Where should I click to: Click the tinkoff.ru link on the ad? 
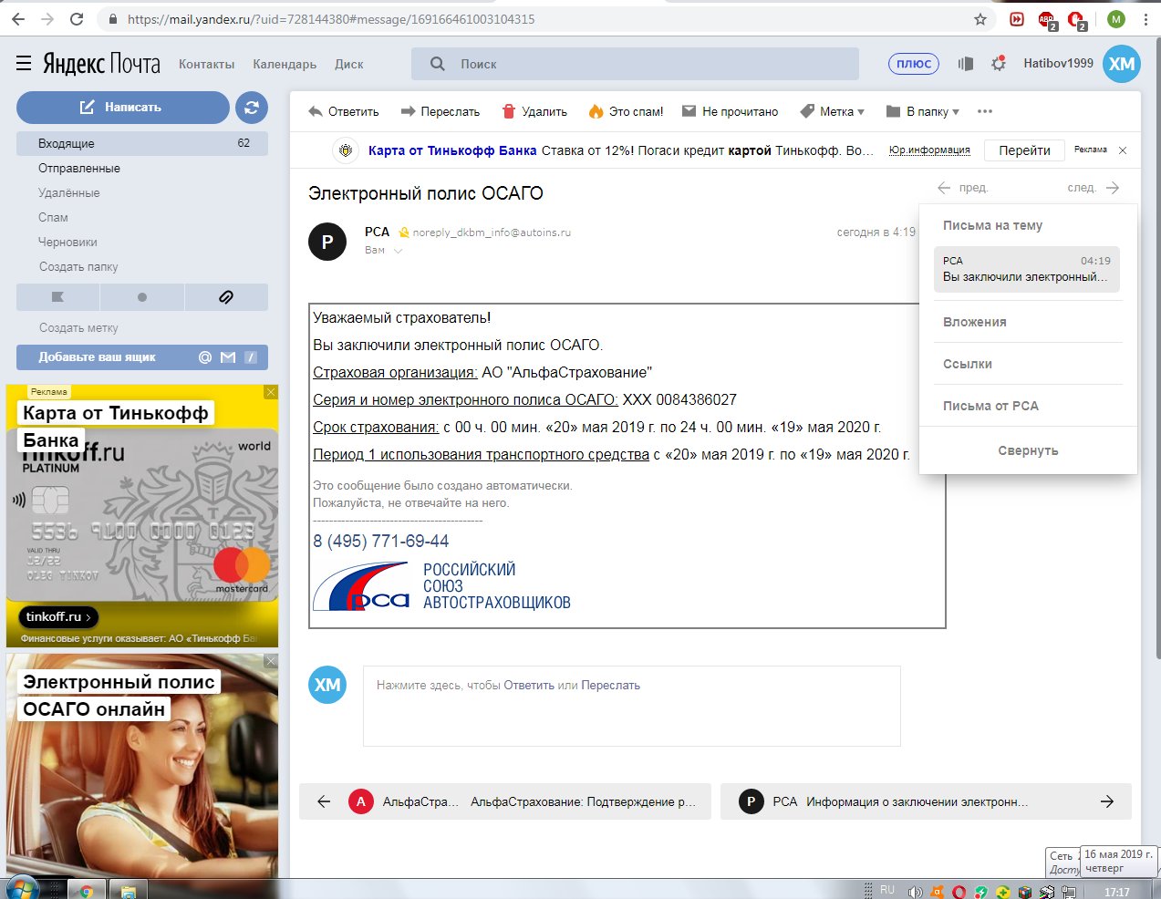pos(58,617)
